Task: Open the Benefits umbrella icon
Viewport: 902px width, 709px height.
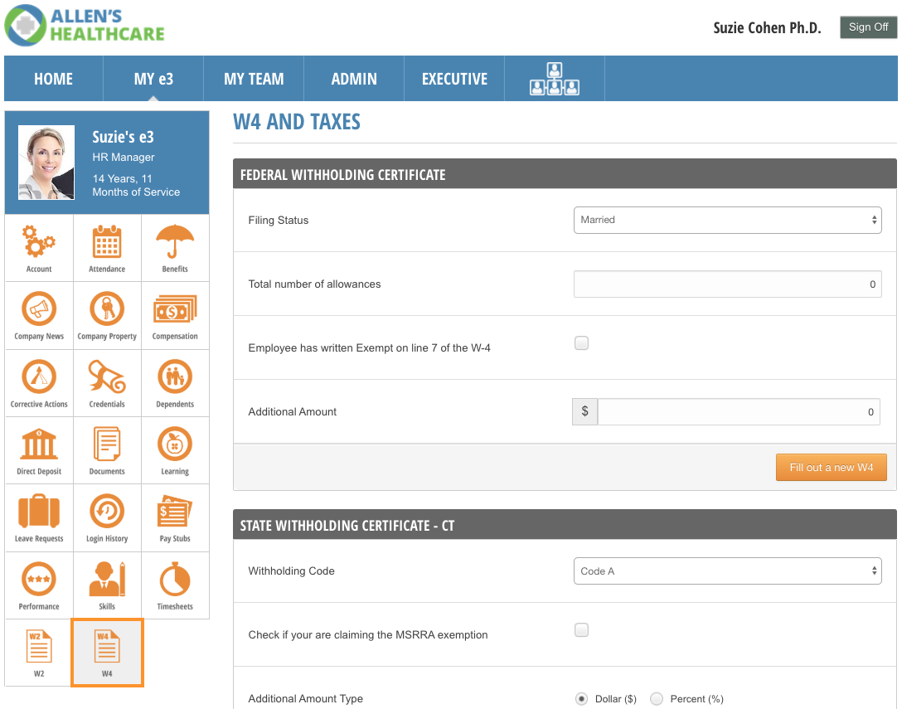Action: 175,243
